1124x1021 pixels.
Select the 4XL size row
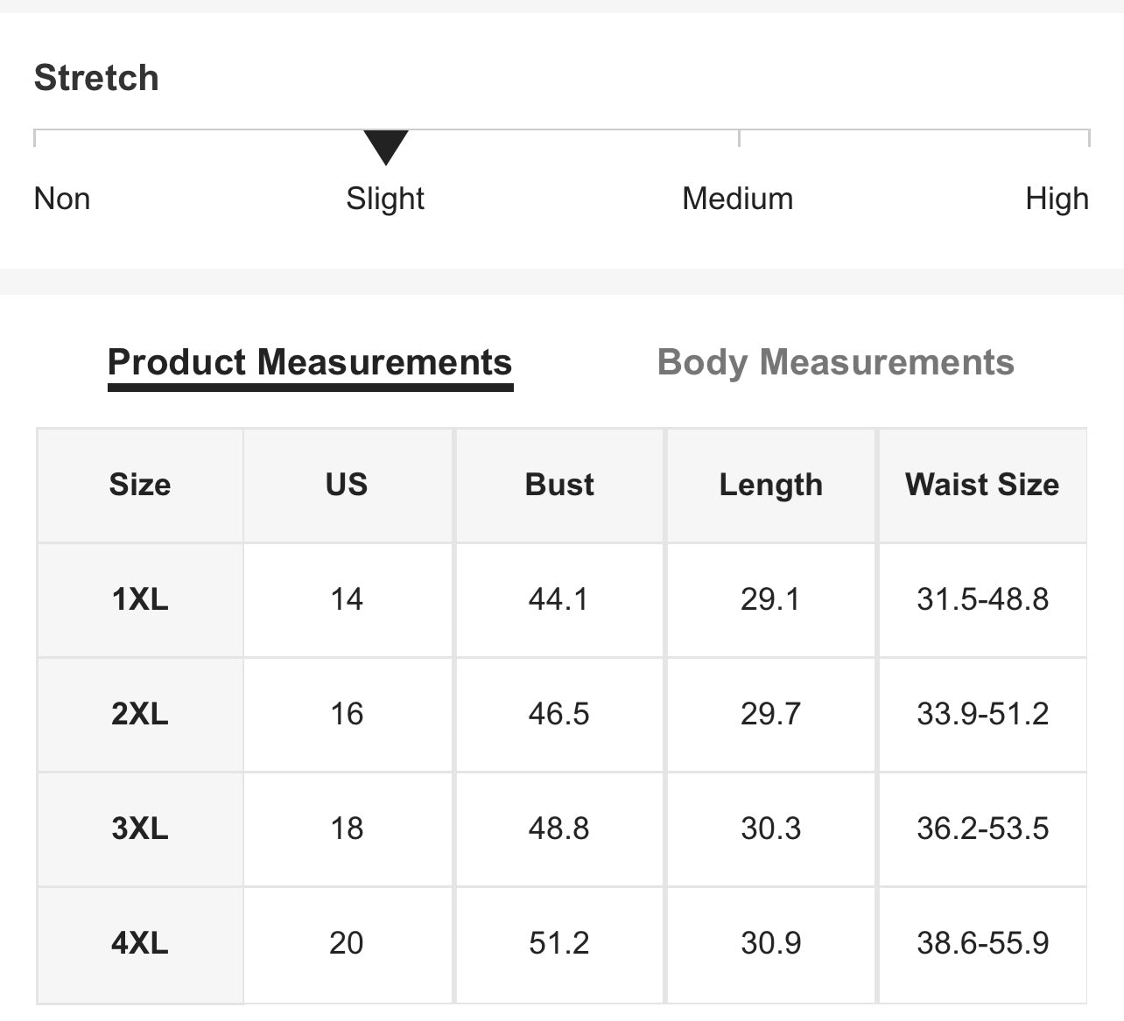[x=140, y=943]
